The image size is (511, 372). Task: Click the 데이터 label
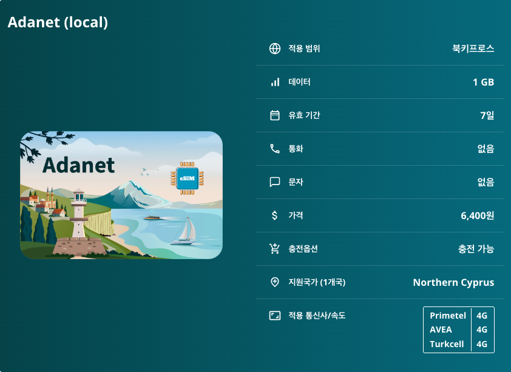click(299, 82)
